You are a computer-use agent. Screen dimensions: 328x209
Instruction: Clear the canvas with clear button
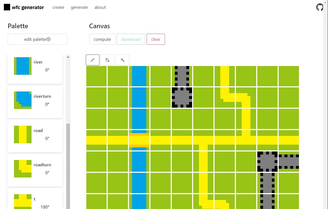[156, 39]
